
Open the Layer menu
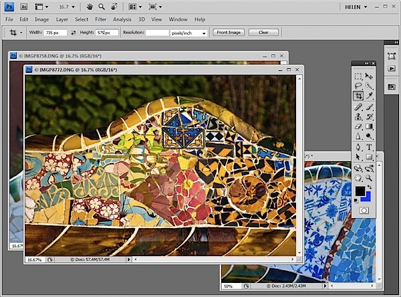pos(62,19)
